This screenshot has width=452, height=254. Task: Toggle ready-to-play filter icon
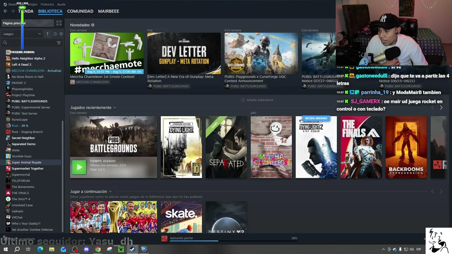click(61, 34)
